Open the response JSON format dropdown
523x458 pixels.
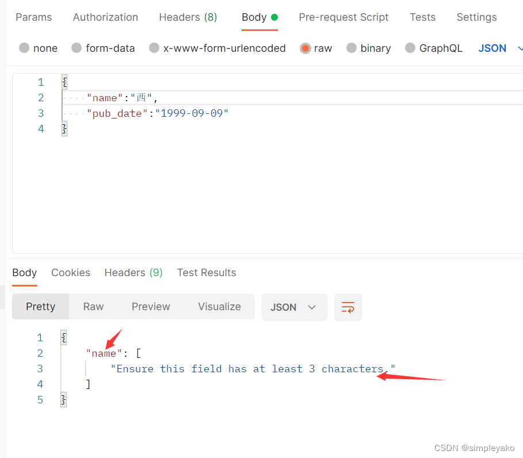(x=294, y=307)
